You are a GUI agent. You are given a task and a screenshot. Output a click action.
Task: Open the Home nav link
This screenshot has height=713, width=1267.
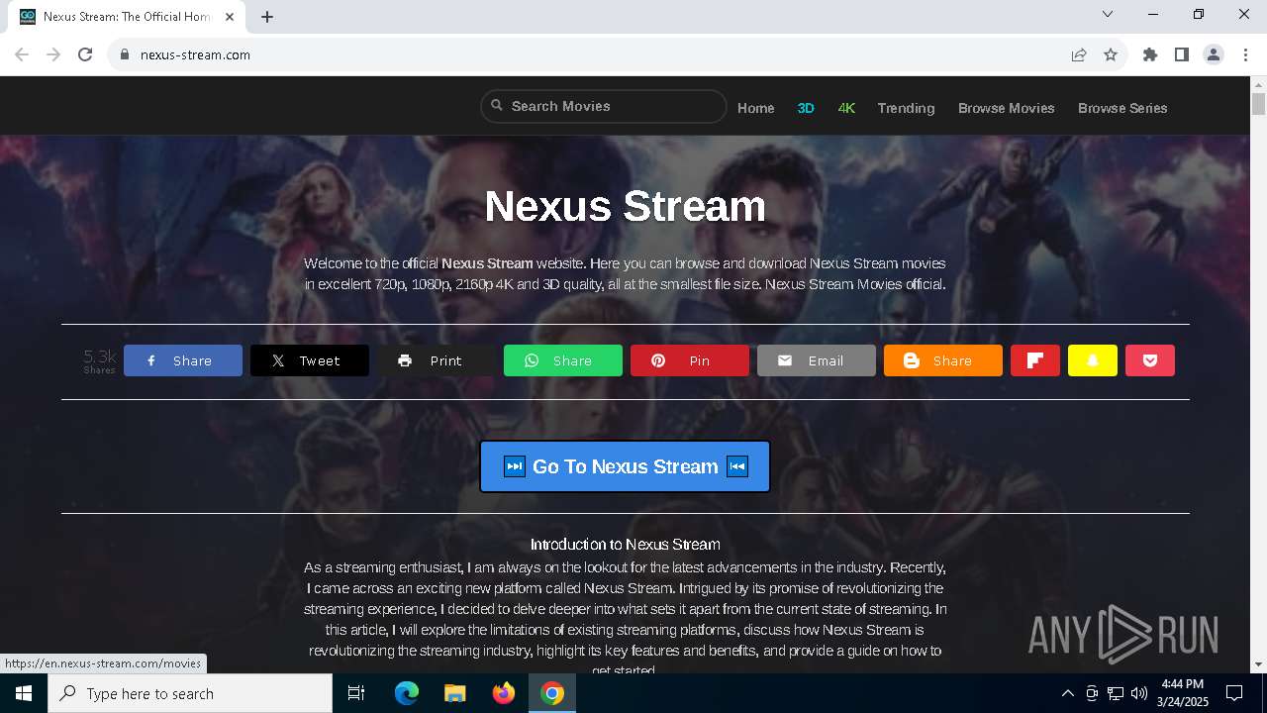click(756, 108)
